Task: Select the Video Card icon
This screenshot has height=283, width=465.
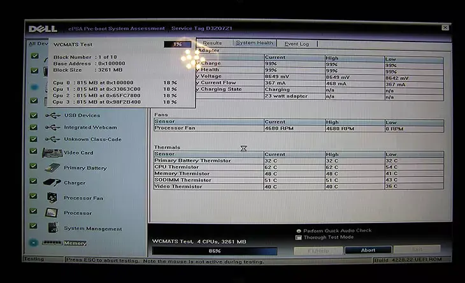Action: click(x=52, y=153)
